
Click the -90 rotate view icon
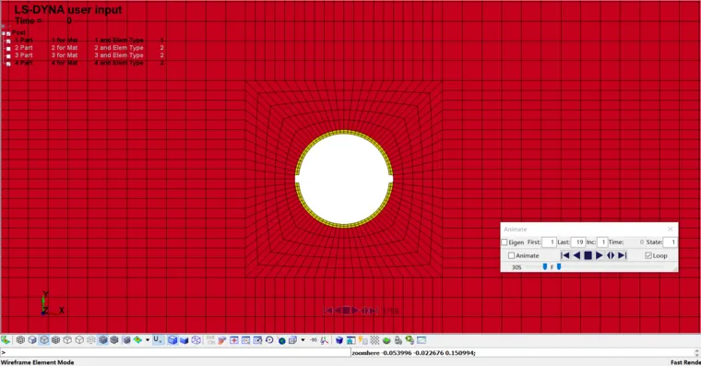[314, 340]
